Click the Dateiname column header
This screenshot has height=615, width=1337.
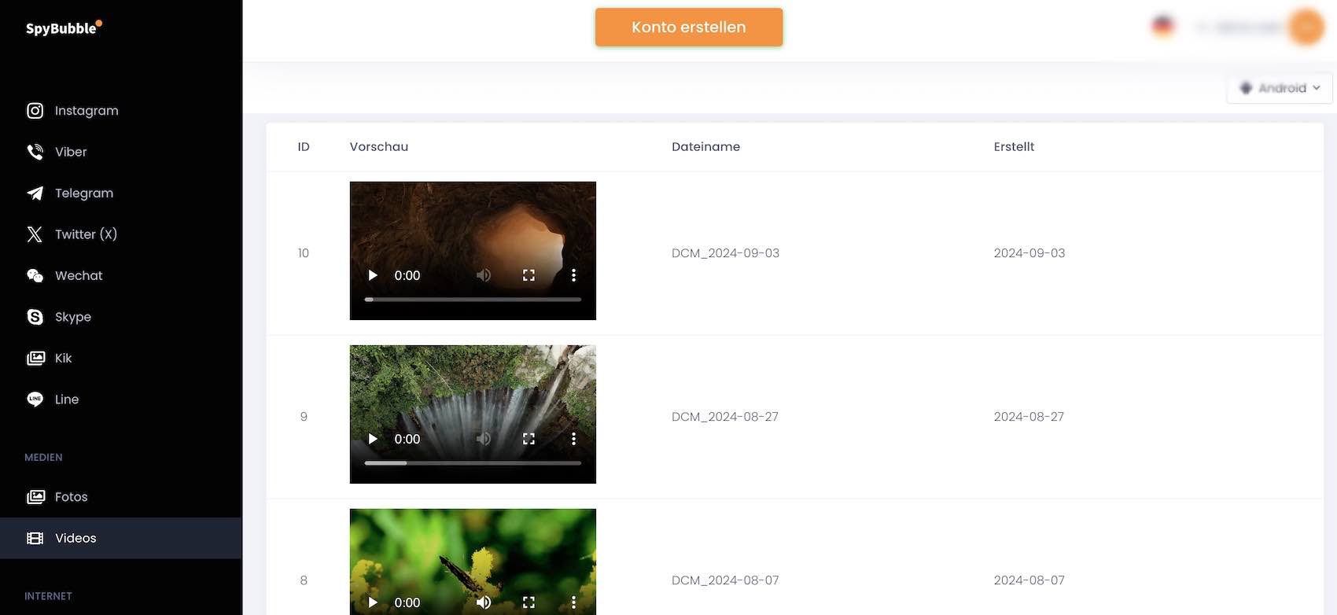(x=705, y=147)
